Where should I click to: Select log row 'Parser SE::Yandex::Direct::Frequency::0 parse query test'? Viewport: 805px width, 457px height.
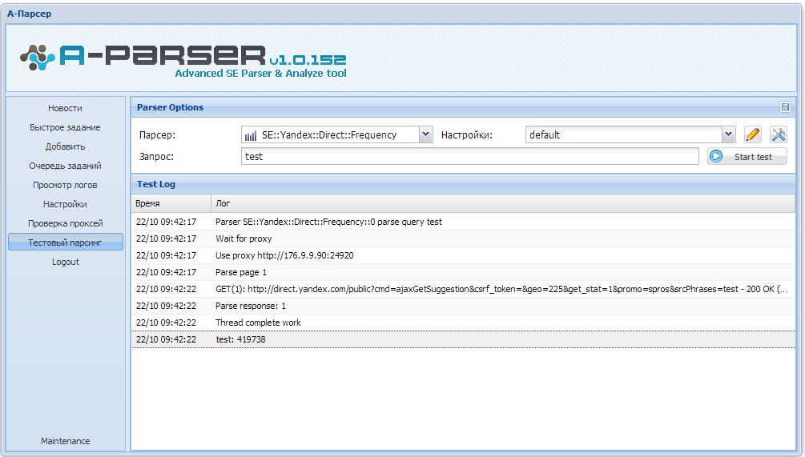click(x=463, y=222)
